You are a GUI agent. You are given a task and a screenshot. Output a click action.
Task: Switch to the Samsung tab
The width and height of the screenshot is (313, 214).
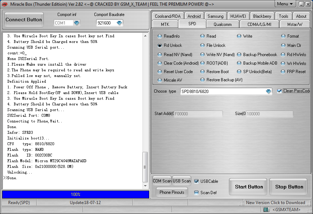[x=215, y=16]
